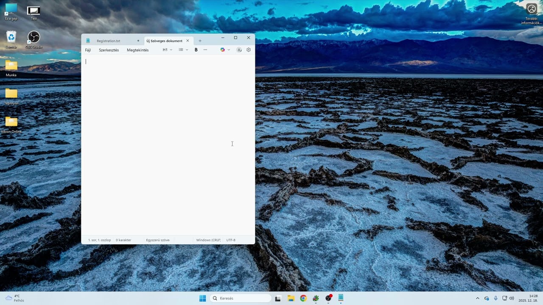Open the more formatting options ellipsis
This screenshot has height=305, width=543.
(x=205, y=50)
